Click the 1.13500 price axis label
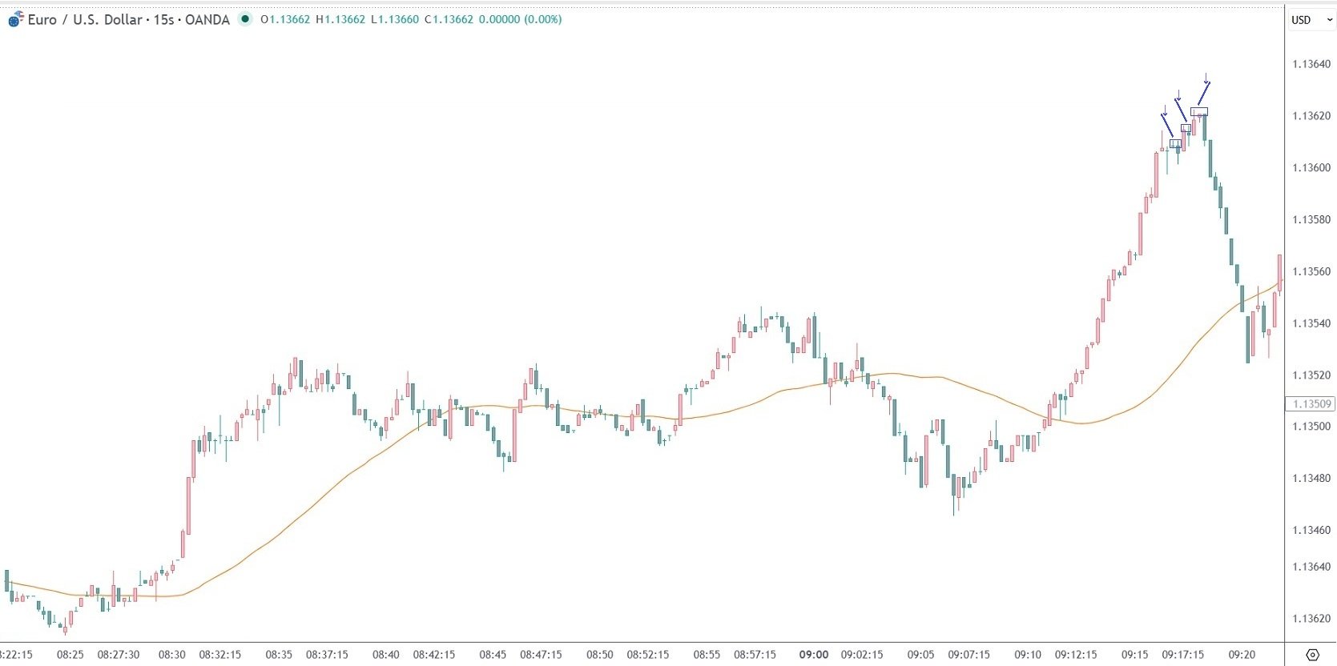The width and height of the screenshot is (1337, 666). (x=1311, y=427)
